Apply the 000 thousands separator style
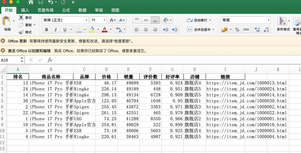Screen dimensions: 301x153 246,29
